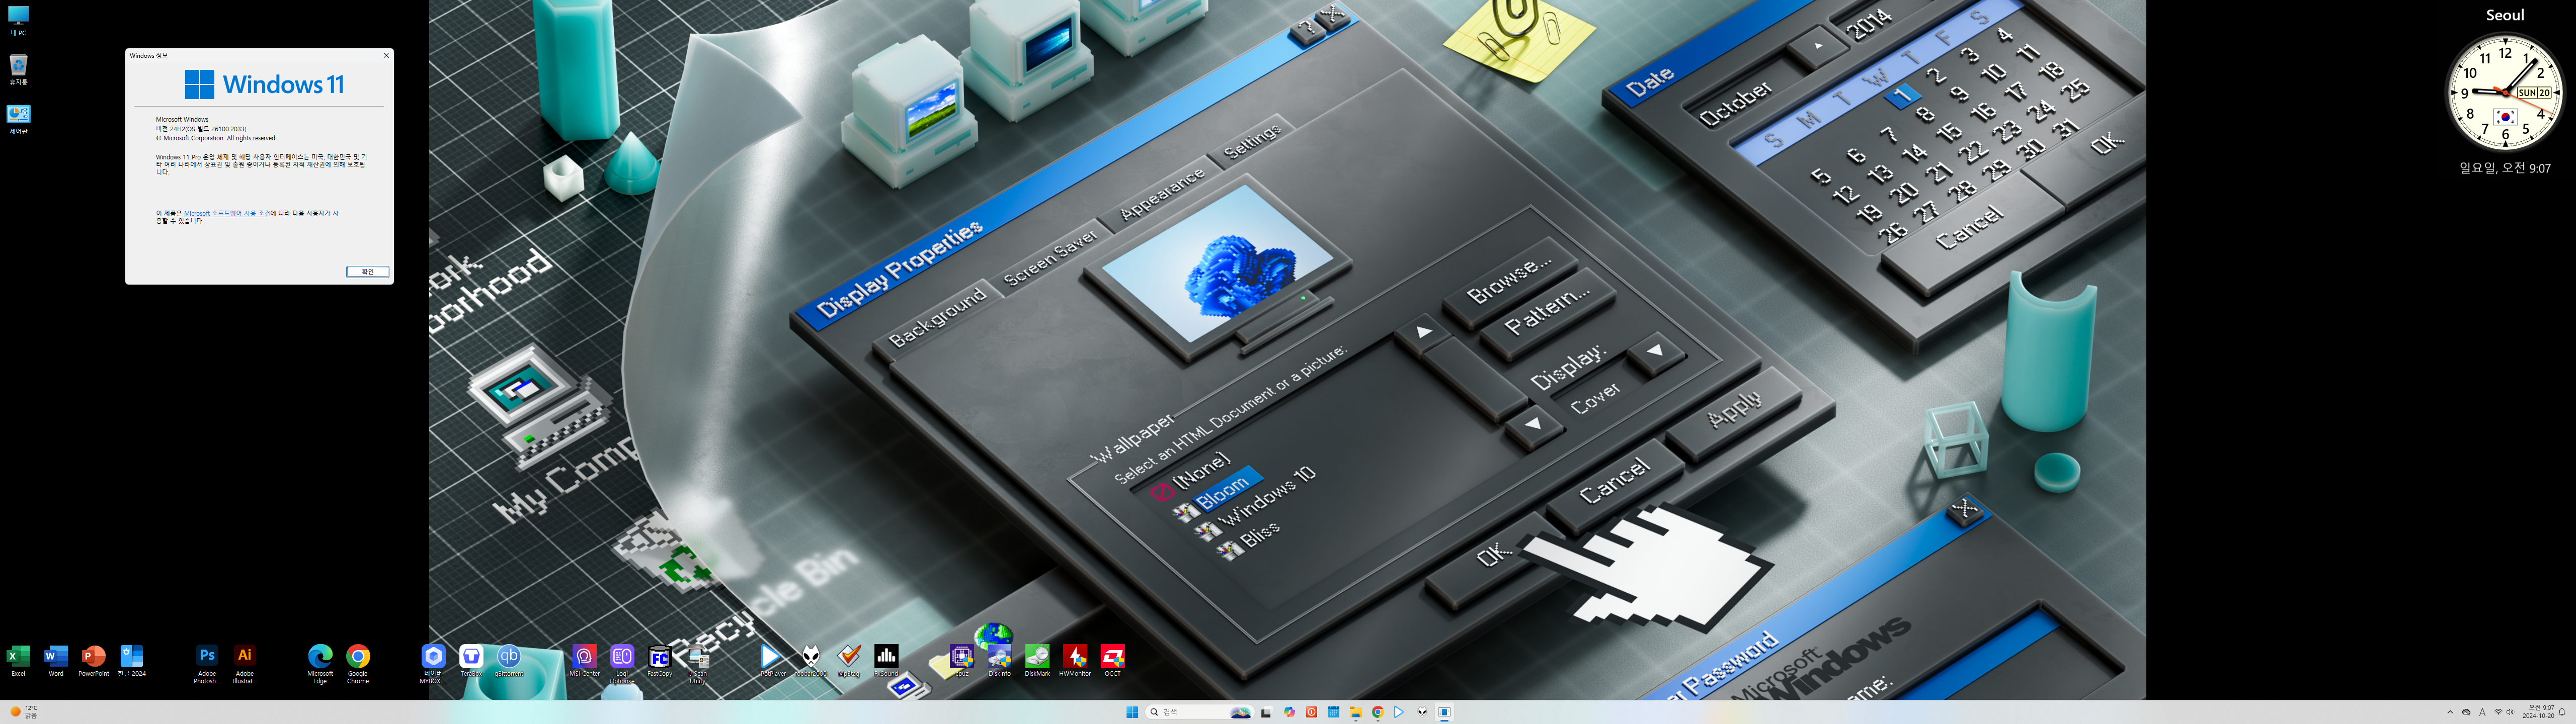Viewport: 2576px width, 724px height.
Task: Open the DiskMark desktop shortcut
Action: coord(1037,660)
